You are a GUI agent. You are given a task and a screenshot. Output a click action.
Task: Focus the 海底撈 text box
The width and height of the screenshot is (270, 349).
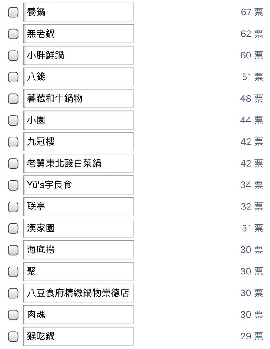[x=78, y=250]
